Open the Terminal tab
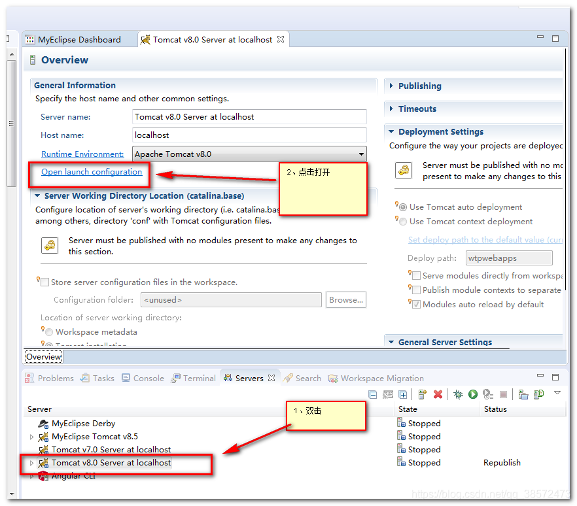577x506 pixels. (x=194, y=378)
